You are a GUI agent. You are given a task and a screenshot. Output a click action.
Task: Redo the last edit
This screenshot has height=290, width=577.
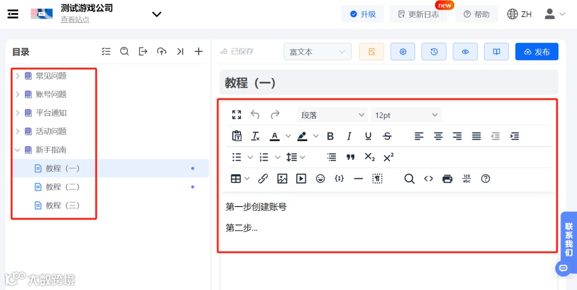(x=275, y=115)
